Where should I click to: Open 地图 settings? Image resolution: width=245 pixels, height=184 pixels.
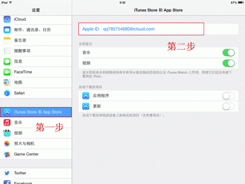tap(36, 82)
